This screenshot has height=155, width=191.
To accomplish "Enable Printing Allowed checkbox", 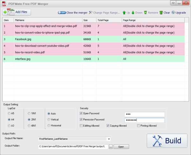I will [138, 126].
